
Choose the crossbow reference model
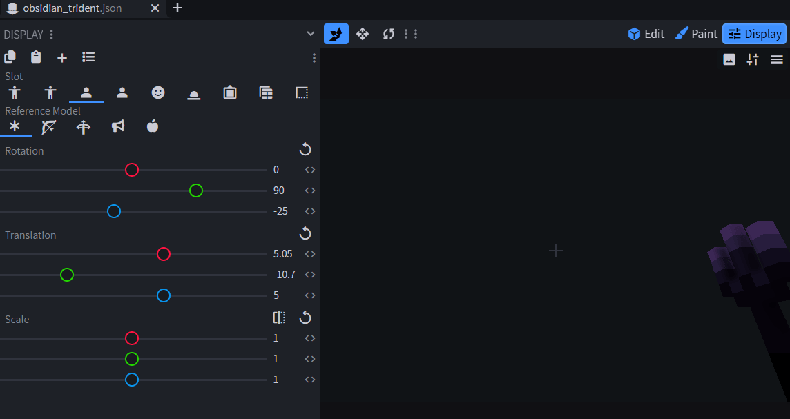84,127
